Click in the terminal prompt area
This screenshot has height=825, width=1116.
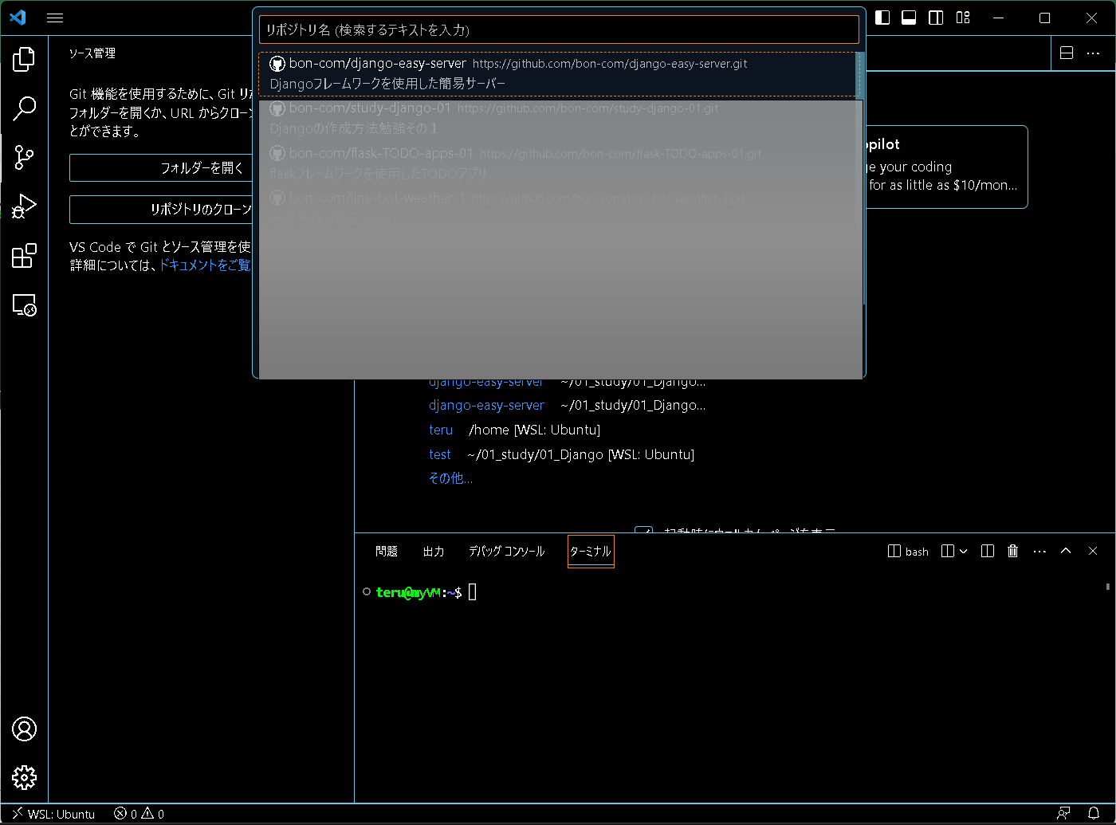point(472,592)
